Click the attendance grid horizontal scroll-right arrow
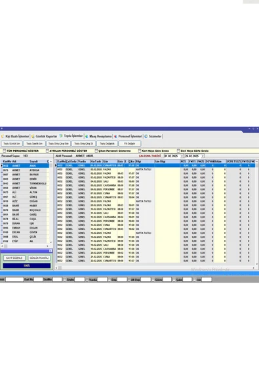259x389 pixels. point(253,268)
